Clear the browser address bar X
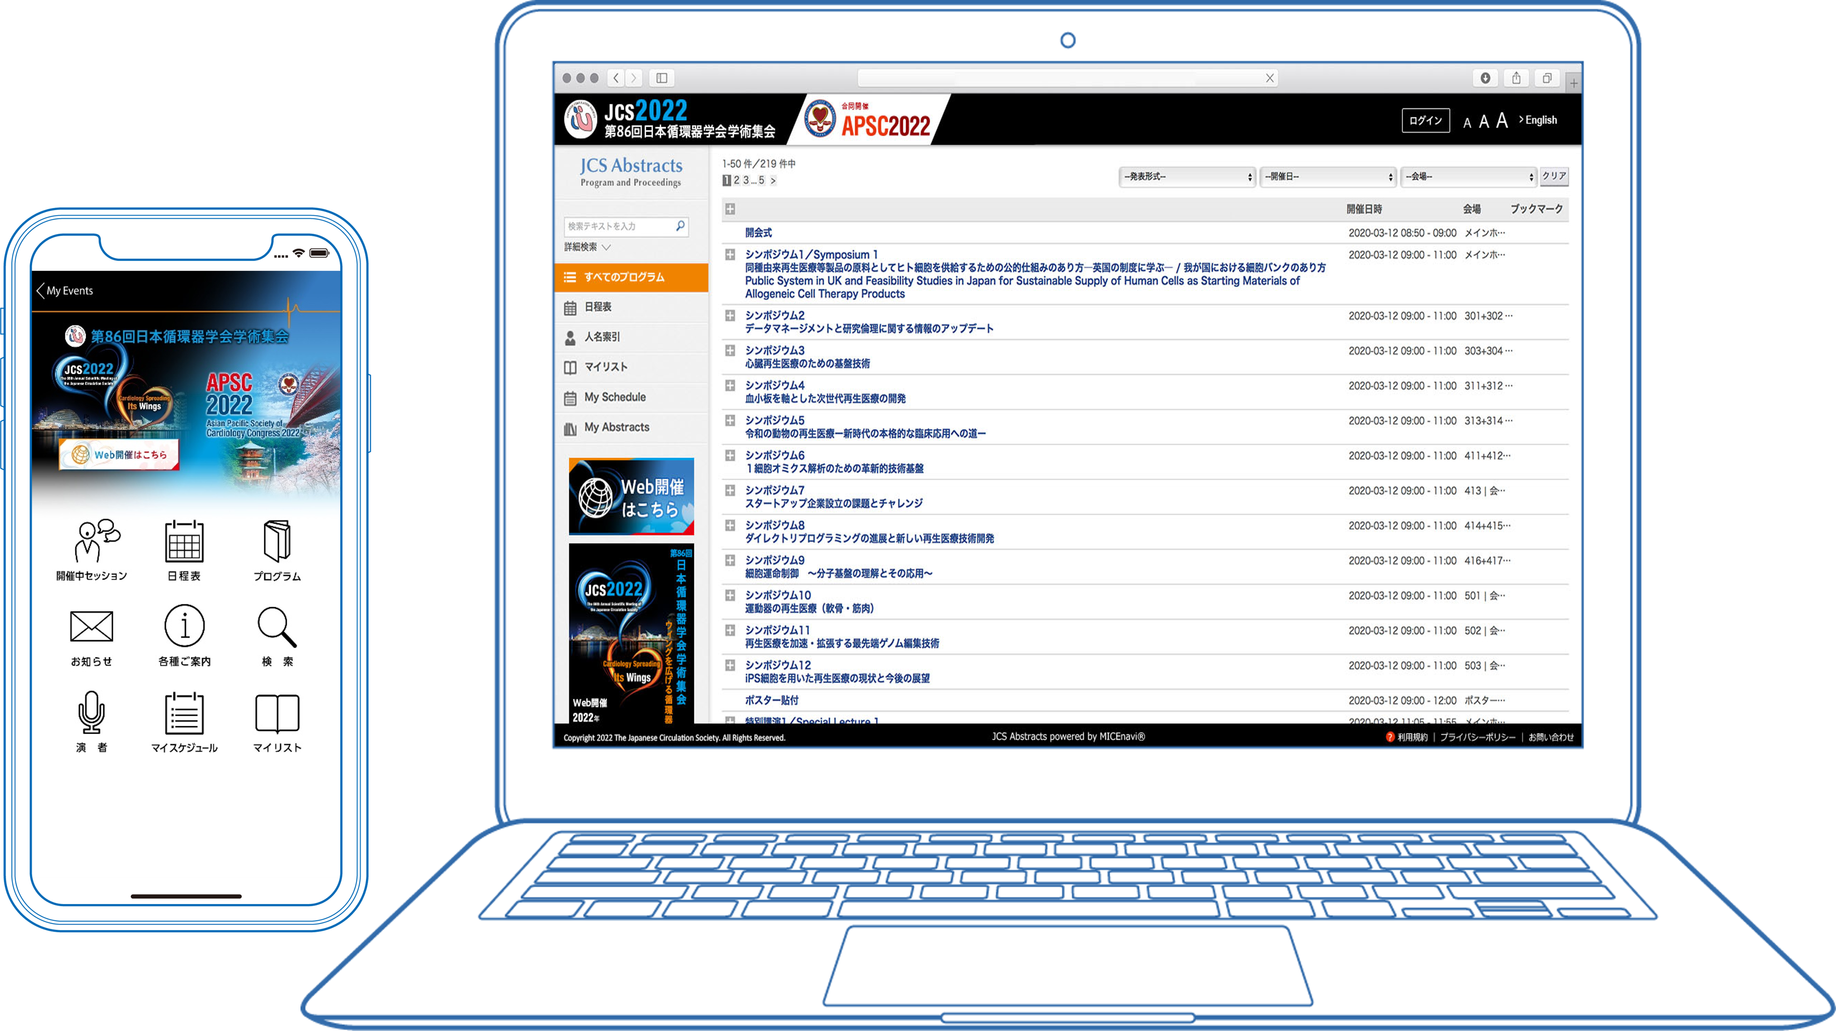Screen dimensions: 1836x1031 pos(1269,78)
